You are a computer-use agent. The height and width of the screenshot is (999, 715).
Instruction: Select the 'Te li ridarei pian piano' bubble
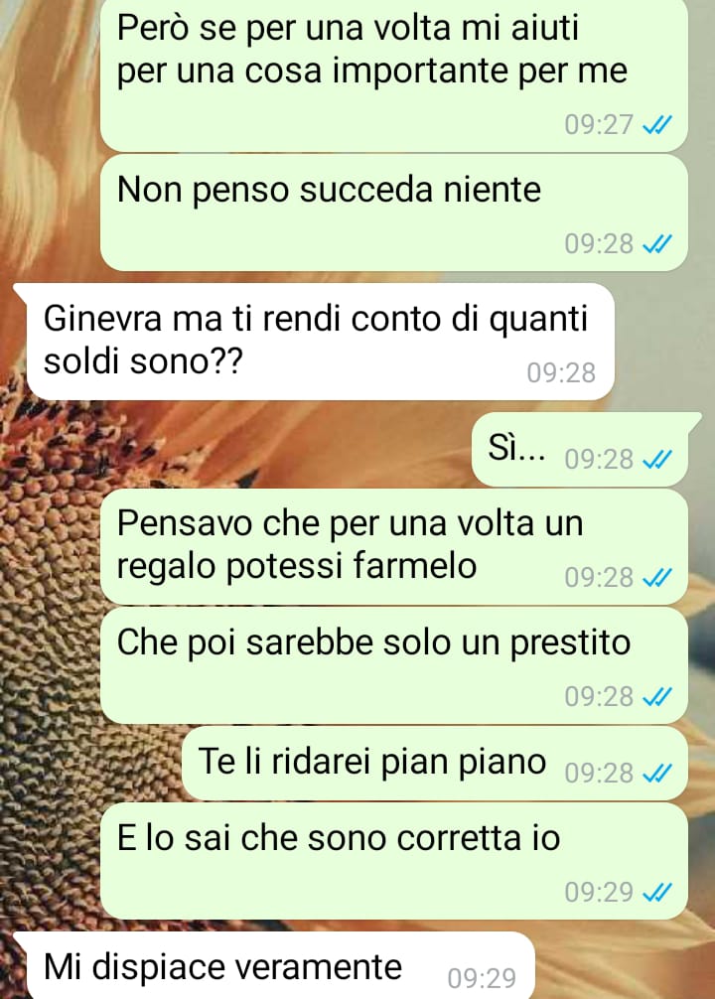[x=435, y=764]
